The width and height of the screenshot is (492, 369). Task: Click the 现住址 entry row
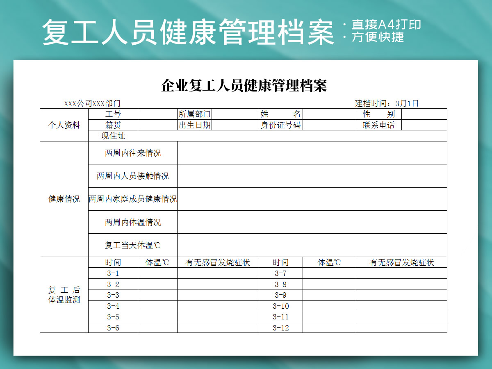click(291, 136)
